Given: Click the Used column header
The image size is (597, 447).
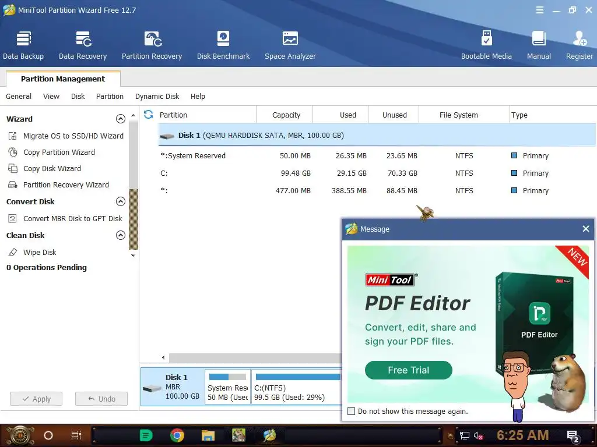Looking at the screenshot, I should coord(340,115).
